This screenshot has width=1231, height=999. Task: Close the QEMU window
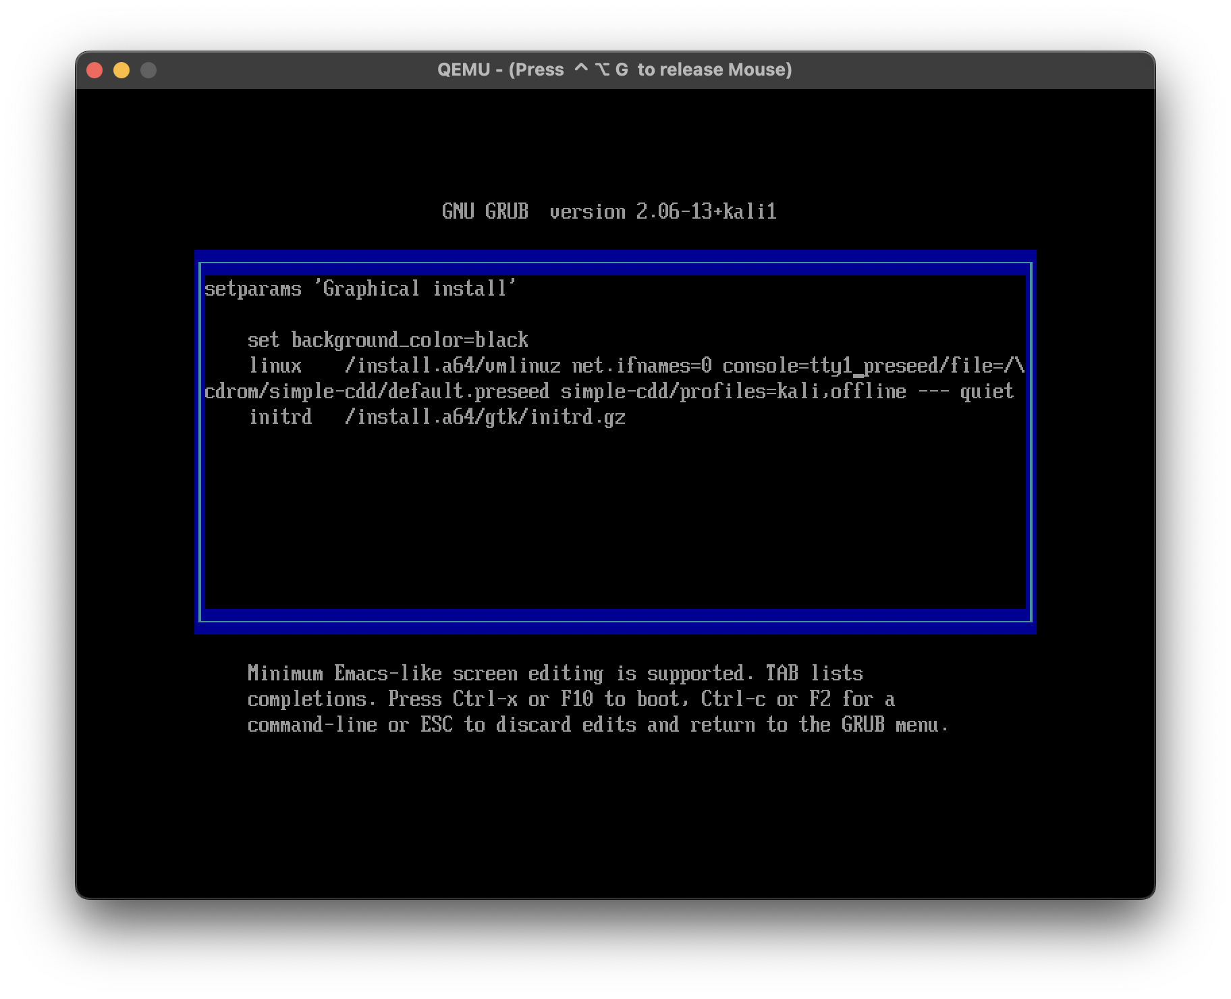point(94,70)
